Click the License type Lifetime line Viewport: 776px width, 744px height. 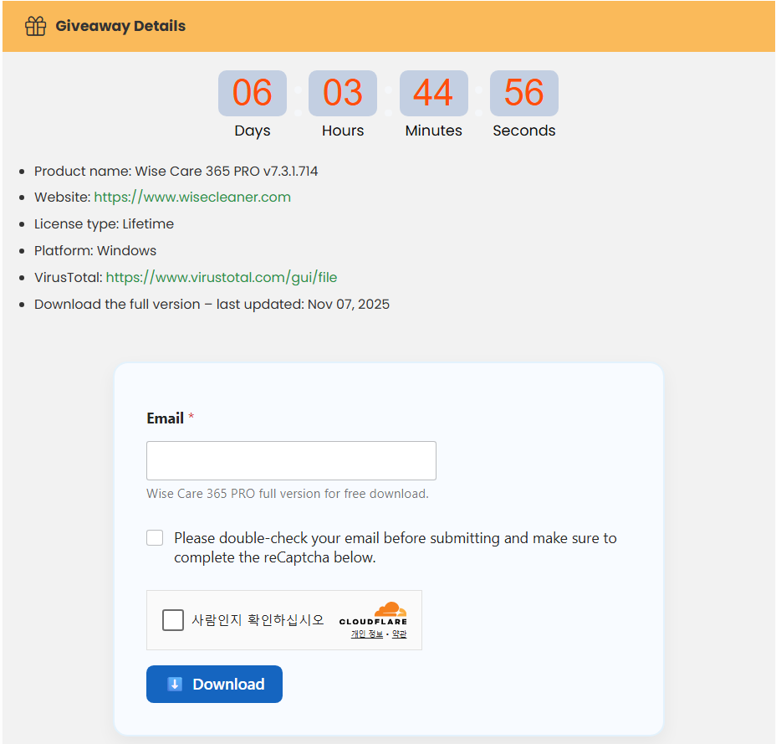(x=104, y=224)
